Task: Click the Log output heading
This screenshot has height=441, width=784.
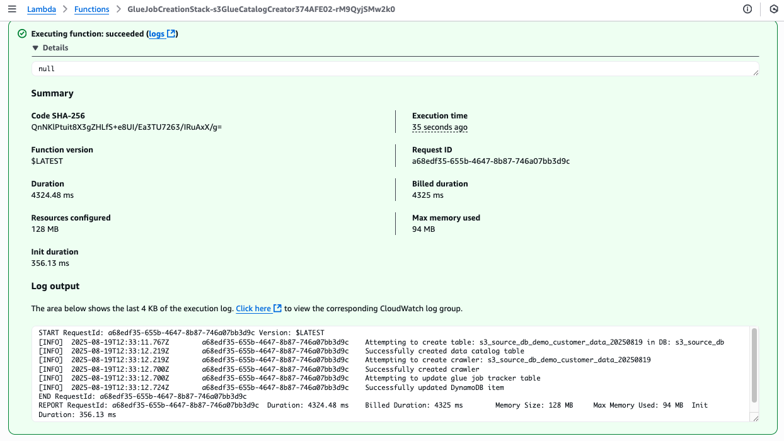Action: pos(55,286)
